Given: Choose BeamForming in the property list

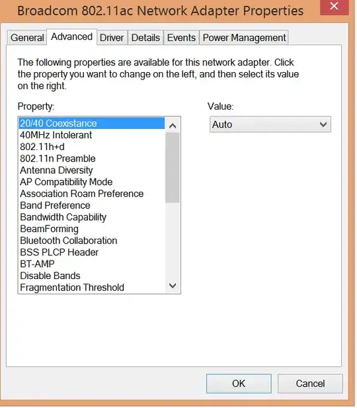Looking at the screenshot, I should pos(92,229).
